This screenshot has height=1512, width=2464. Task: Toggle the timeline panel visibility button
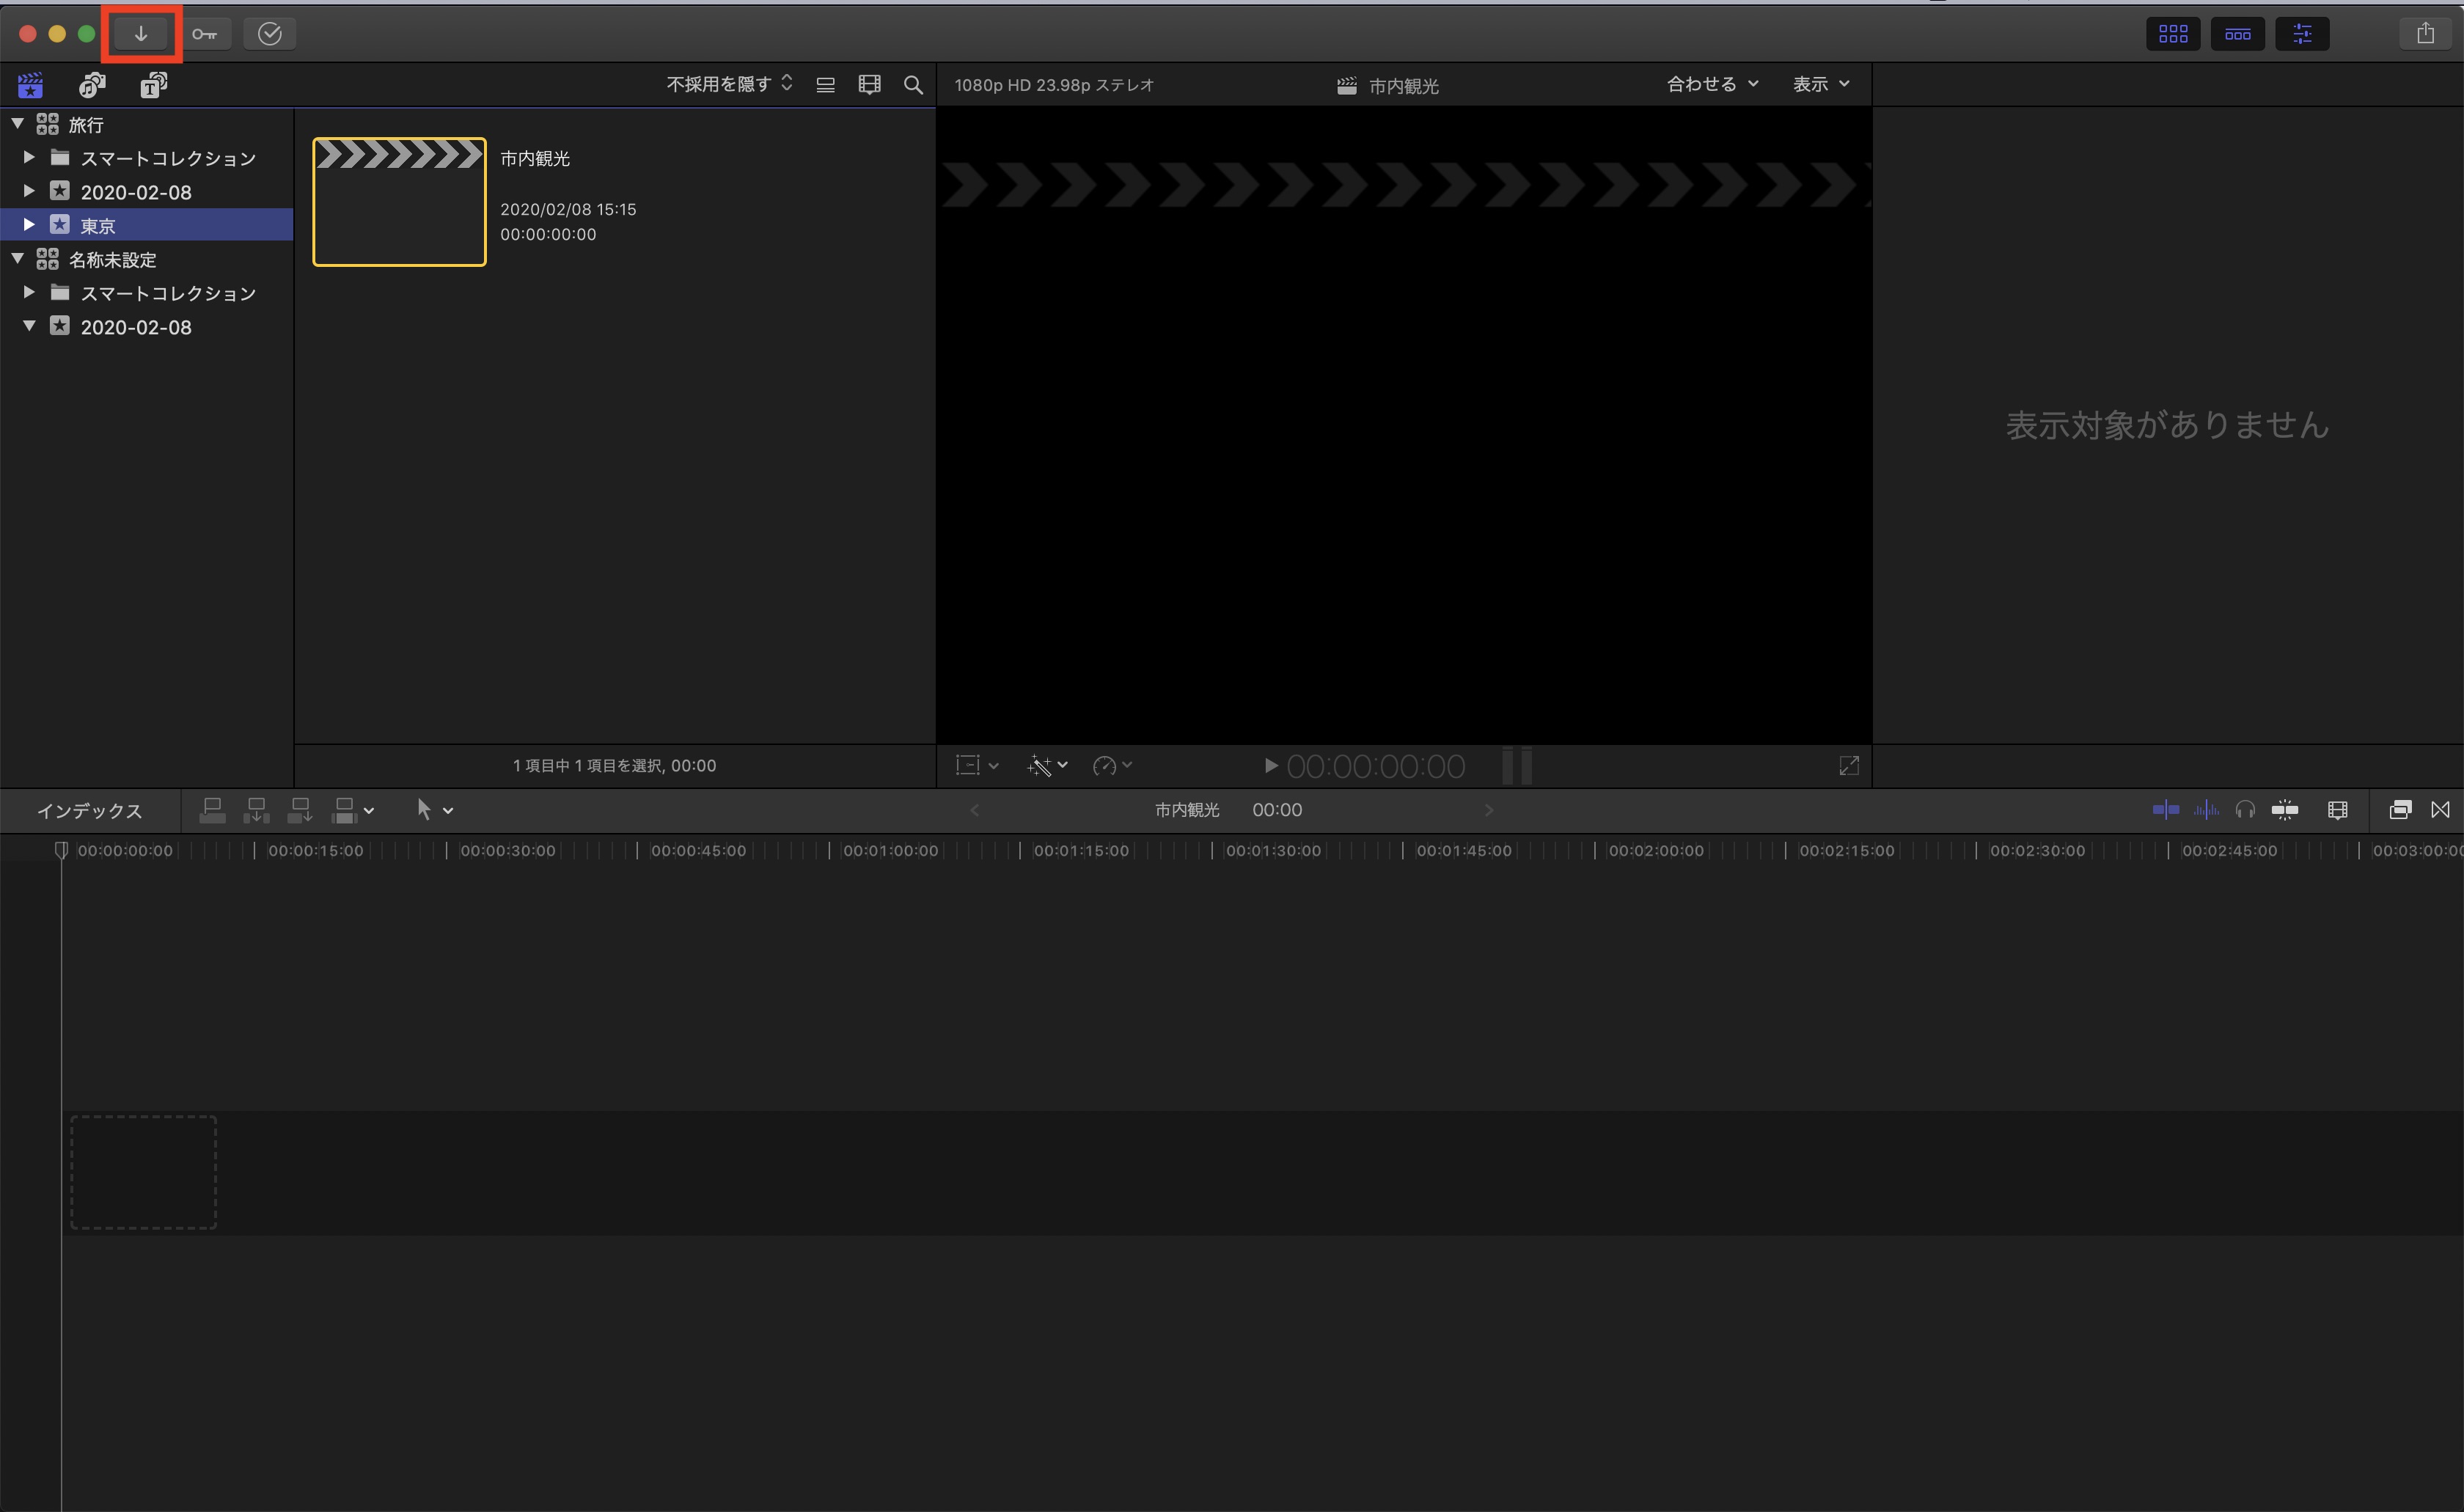coord(2237,34)
